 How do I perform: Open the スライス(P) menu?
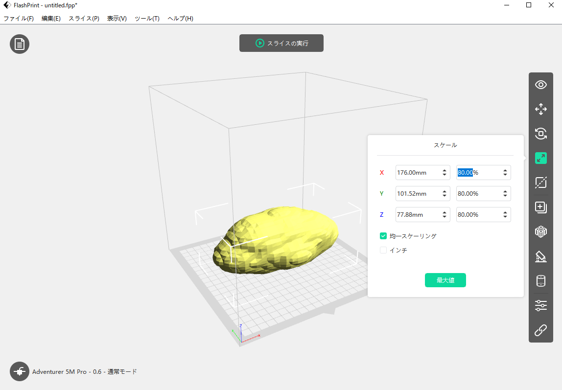84,19
